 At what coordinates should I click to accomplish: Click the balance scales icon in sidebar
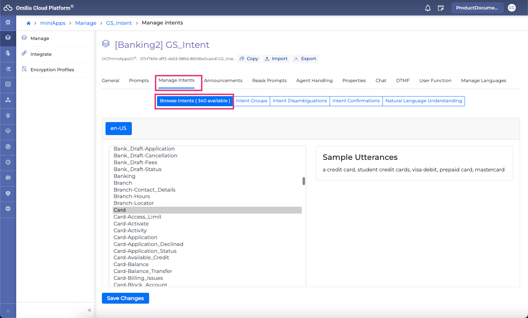(8, 193)
